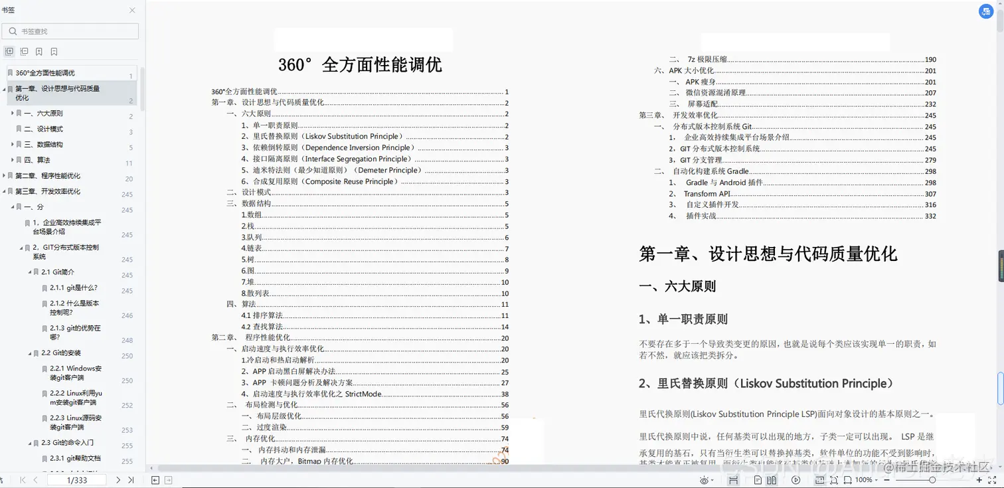Viewport: 1004px width, 488px height.
Task: Switch to single page view icon
Action: [758, 479]
